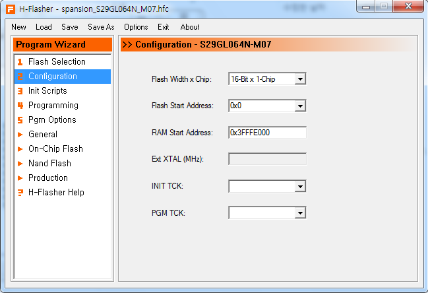
Task: Go to the Programming step
Action: pyautogui.click(x=63, y=106)
